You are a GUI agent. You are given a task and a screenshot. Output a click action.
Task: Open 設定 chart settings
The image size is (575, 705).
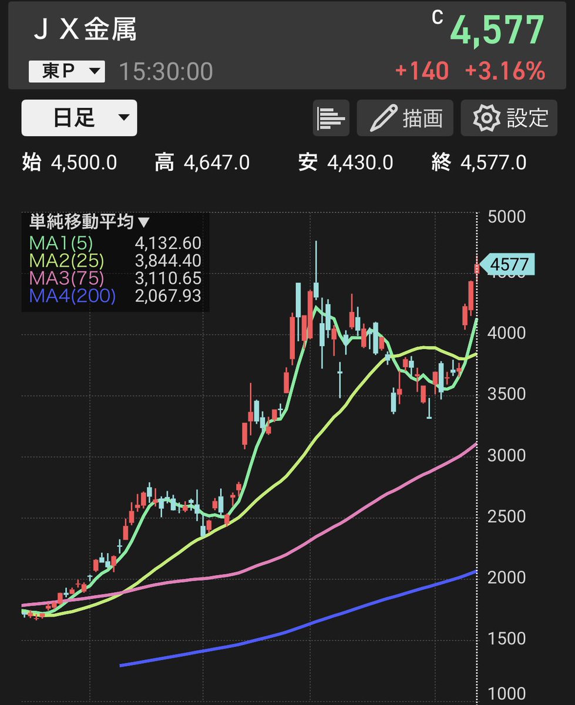(509, 118)
